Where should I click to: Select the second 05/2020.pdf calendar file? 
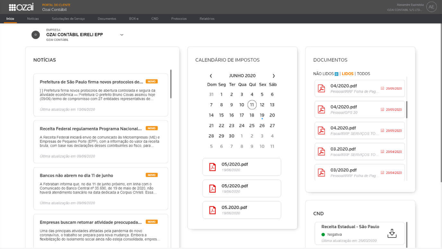pyautogui.click(x=242, y=188)
